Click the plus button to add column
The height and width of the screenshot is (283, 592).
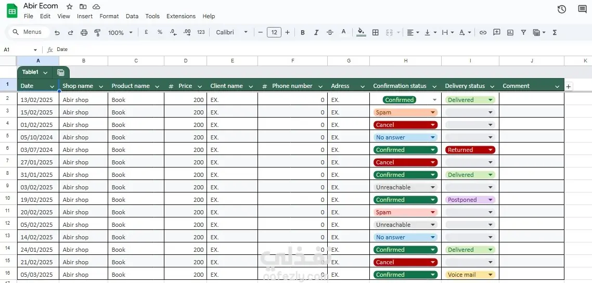point(569,86)
